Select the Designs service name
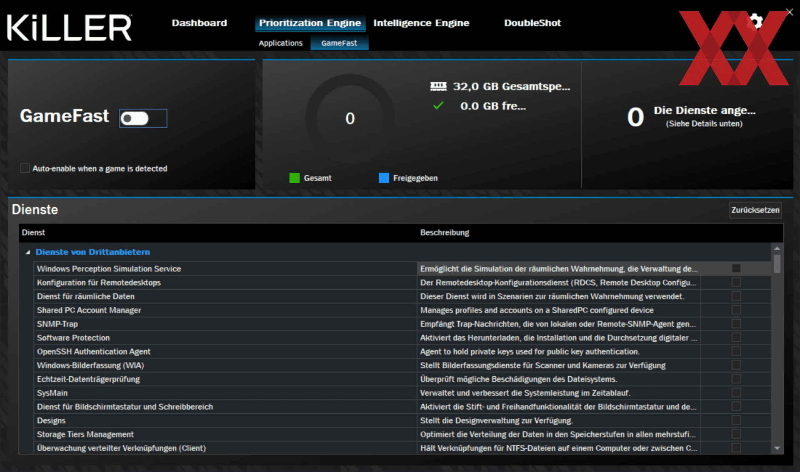 [x=51, y=420]
